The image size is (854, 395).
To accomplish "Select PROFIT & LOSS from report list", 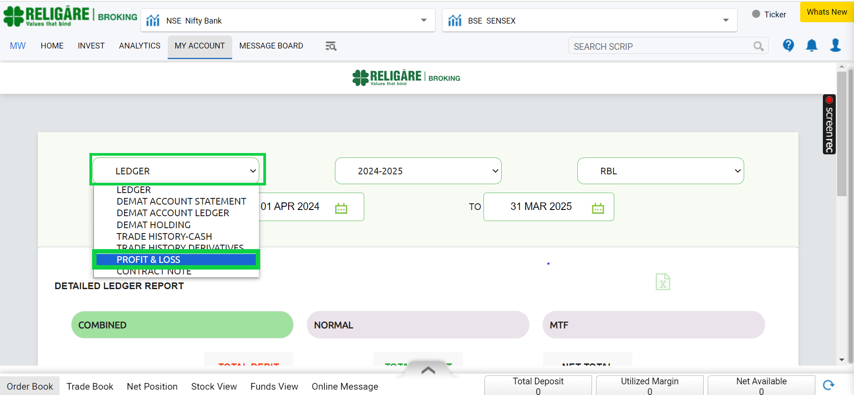I will [x=176, y=260].
